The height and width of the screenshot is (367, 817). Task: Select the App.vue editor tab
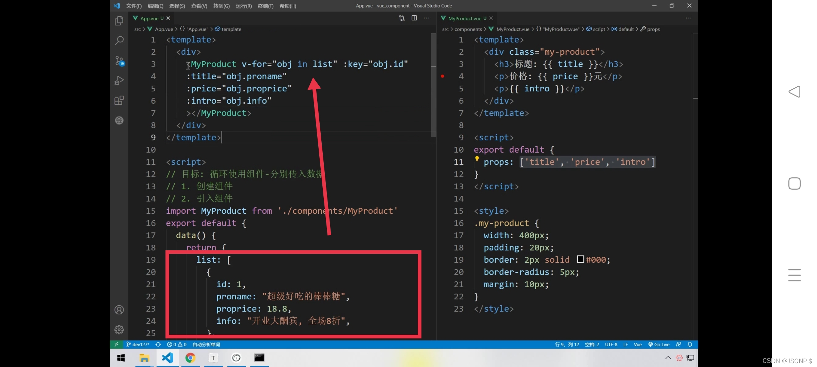tap(152, 18)
